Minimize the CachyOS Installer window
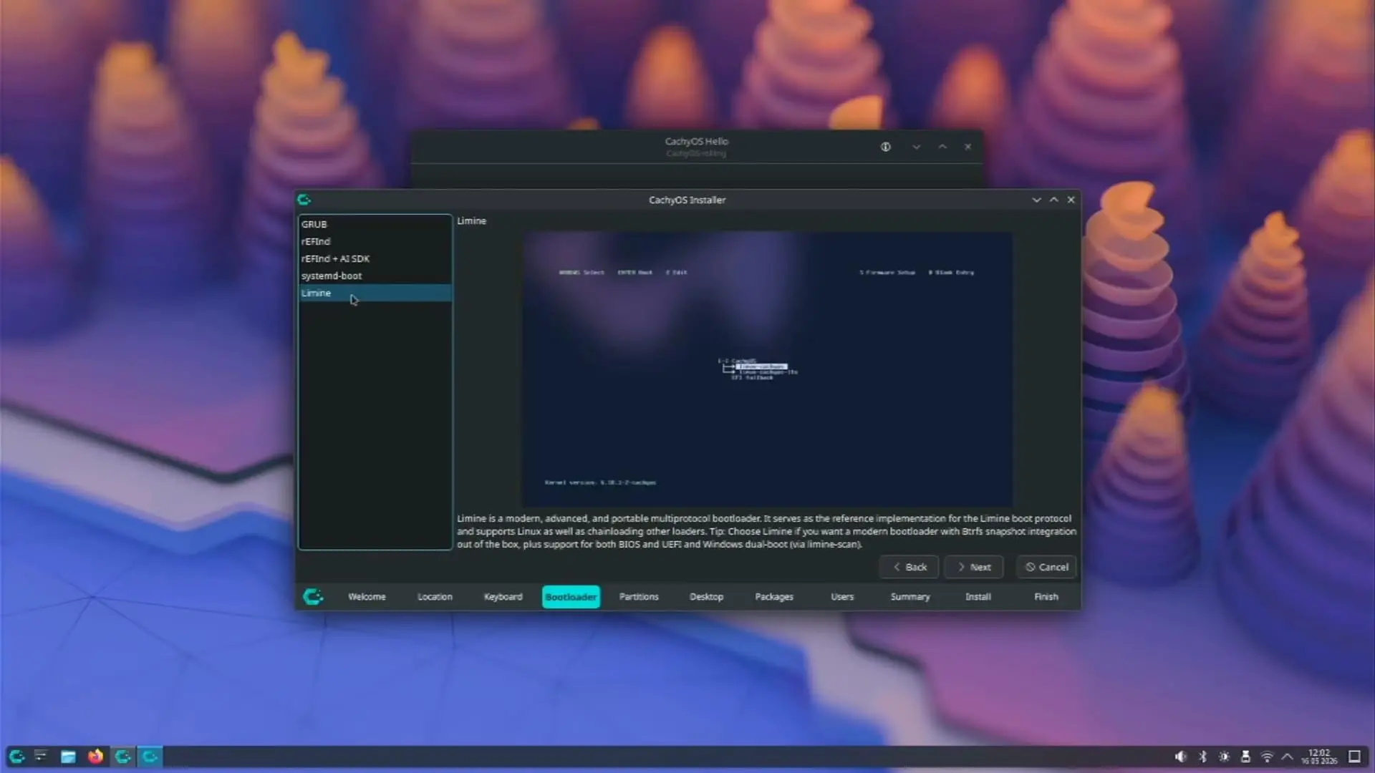 1036,200
